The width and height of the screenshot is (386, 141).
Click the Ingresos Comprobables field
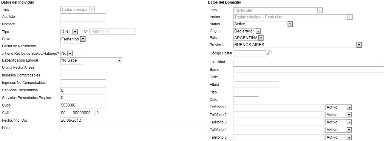(x=83, y=75)
